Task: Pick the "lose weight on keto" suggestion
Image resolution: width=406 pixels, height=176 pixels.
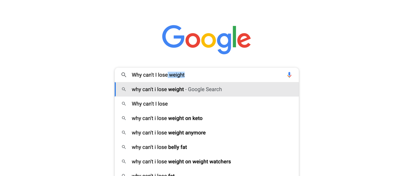Action: pyautogui.click(x=167, y=118)
